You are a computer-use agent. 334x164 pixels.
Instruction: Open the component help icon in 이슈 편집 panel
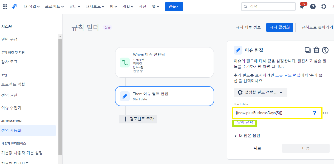point(325,50)
